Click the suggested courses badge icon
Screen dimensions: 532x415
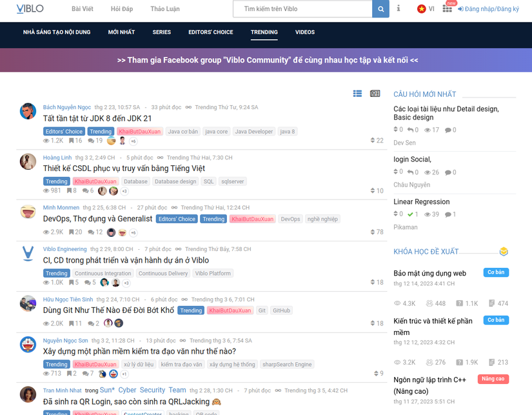click(x=504, y=251)
